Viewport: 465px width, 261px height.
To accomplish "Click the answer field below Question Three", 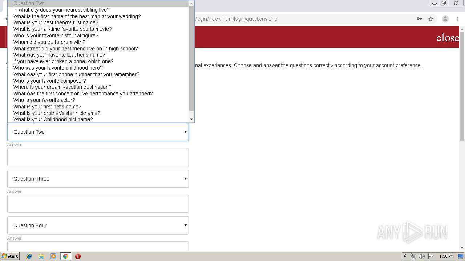I will pos(98,204).
